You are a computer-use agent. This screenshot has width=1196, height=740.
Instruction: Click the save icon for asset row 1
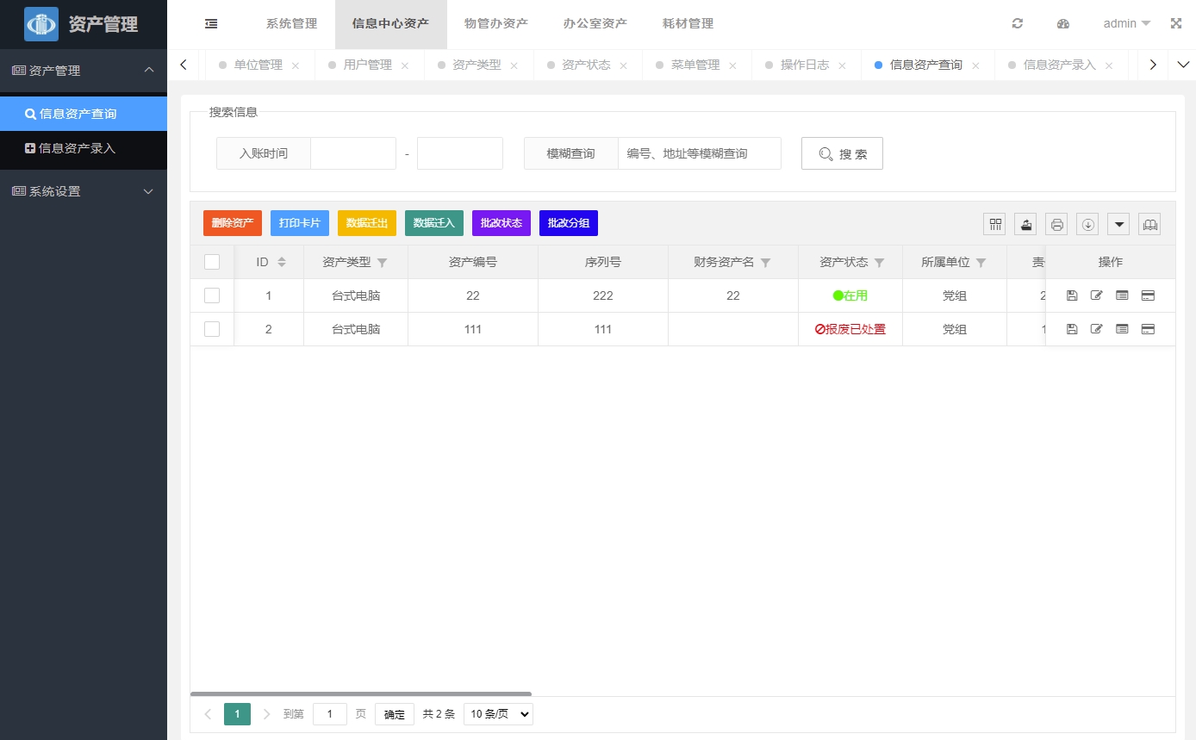[x=1071, y=295]
